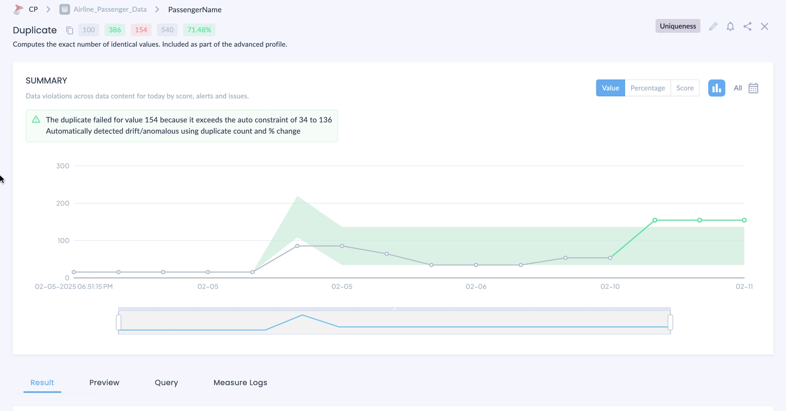Open the notification bell icon
Image resolution: width=786 pixels, height=411 pixels.
[x=730, y=27]
